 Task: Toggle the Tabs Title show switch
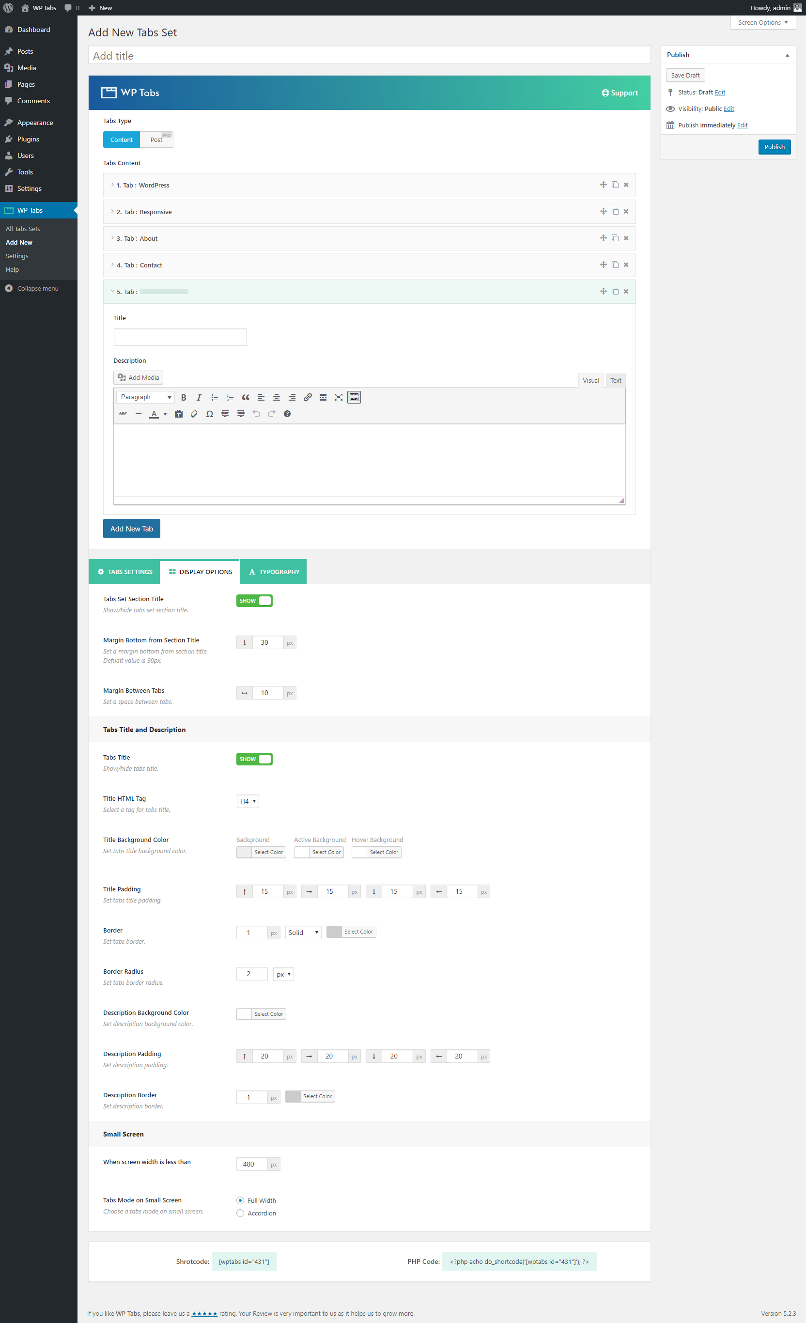point(254,759)
